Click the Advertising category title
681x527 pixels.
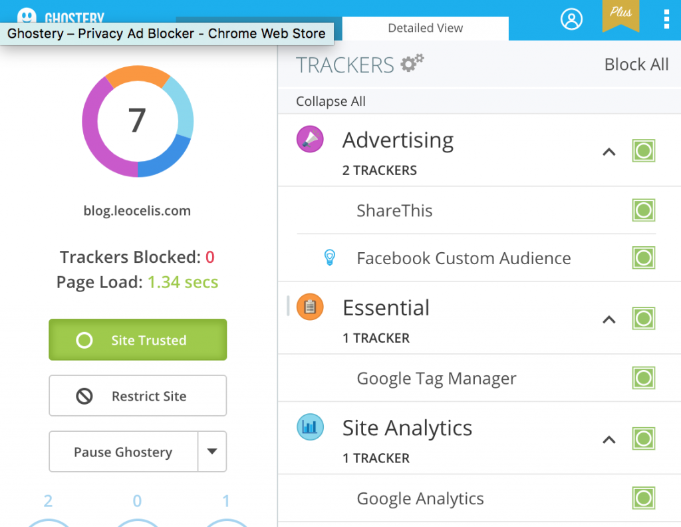(398, 140)
